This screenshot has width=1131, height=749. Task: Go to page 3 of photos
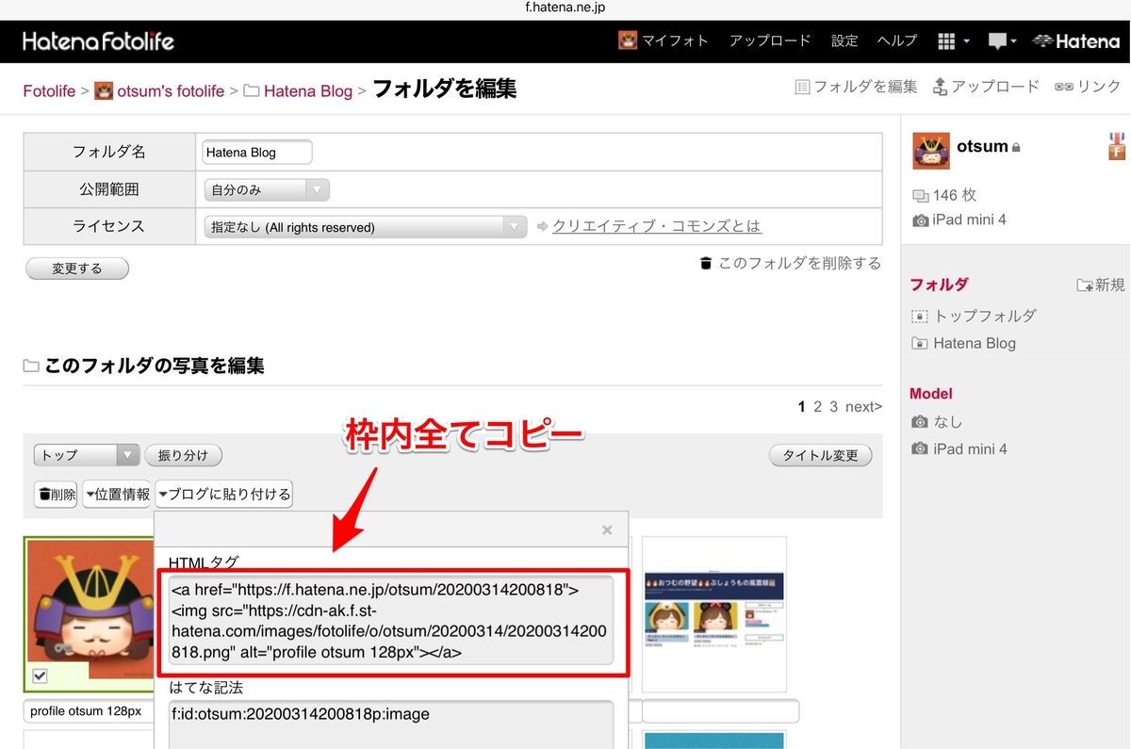tap(833, 407)
